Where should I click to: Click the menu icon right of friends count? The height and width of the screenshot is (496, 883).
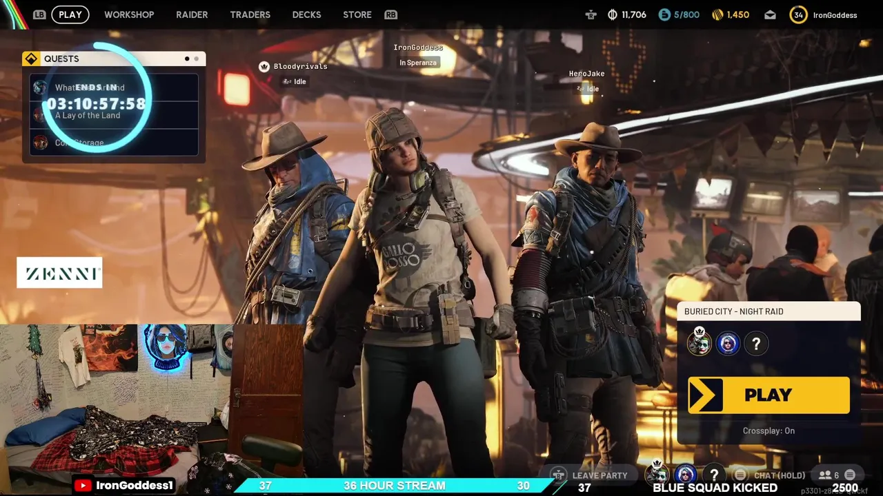(x=850, y=475)
